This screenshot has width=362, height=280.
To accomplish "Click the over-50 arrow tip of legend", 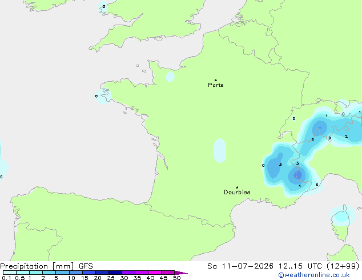I will [181, 273].
